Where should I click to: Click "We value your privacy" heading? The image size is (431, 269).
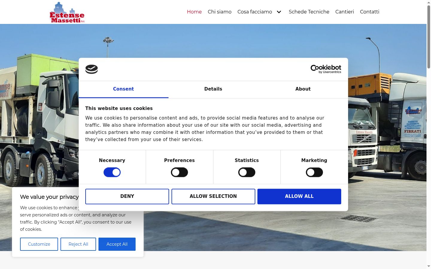[49, 197]
